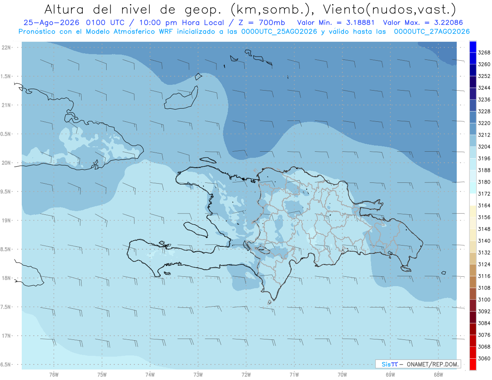
Task: Click the '74W' longitude label
Action: [150, 375]
